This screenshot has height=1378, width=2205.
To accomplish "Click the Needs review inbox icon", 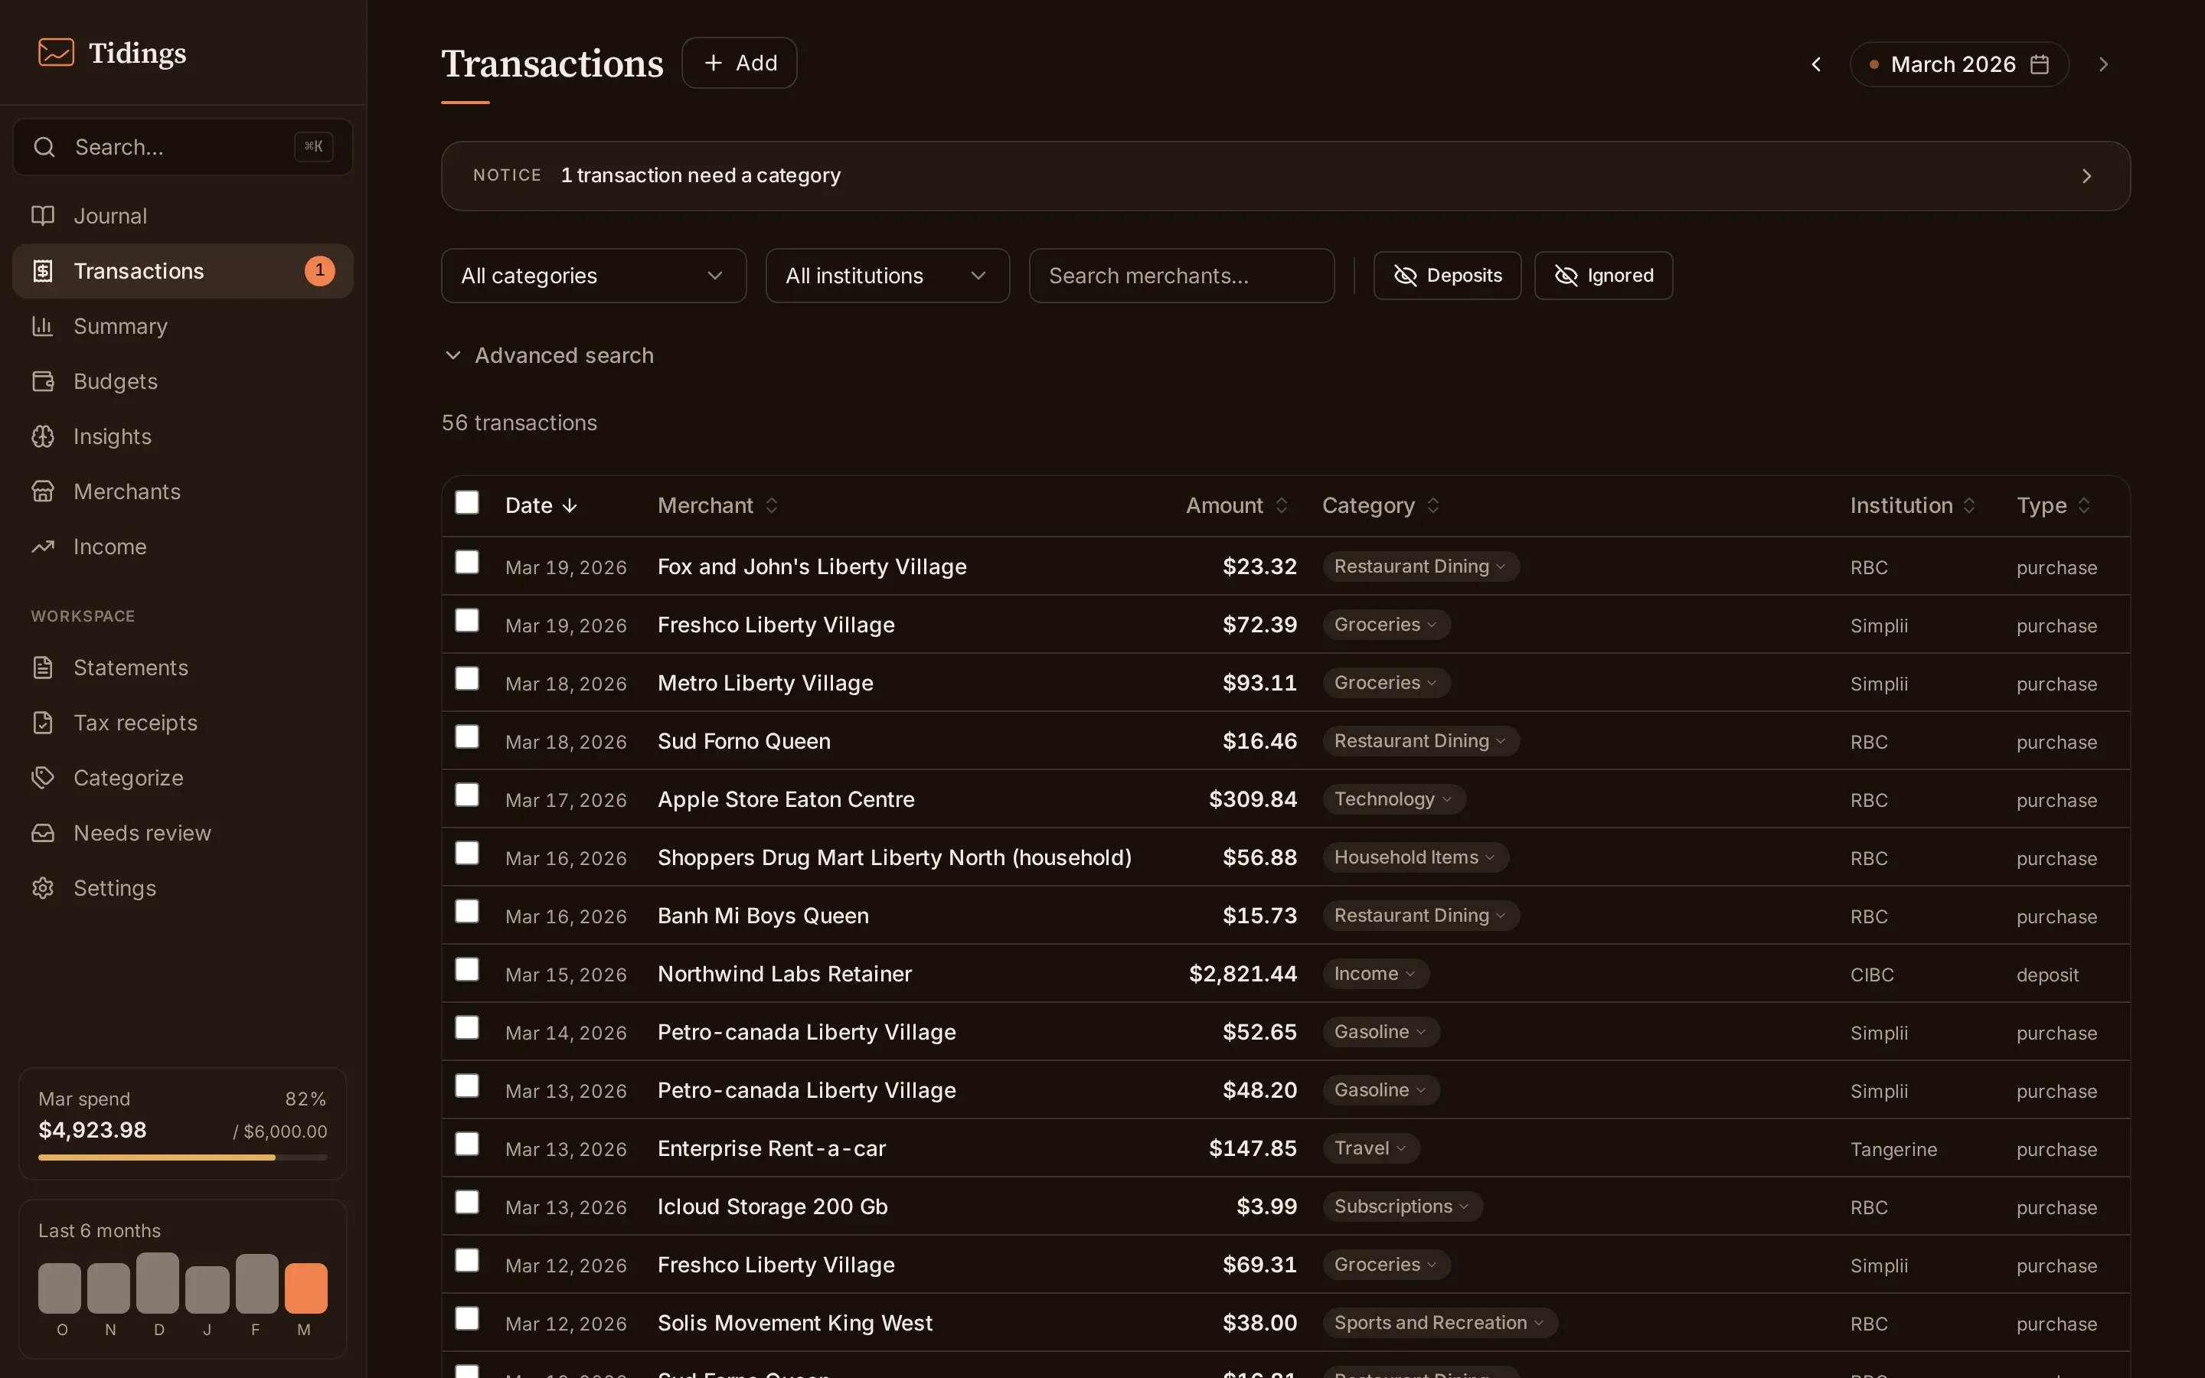I will (43, 833).
